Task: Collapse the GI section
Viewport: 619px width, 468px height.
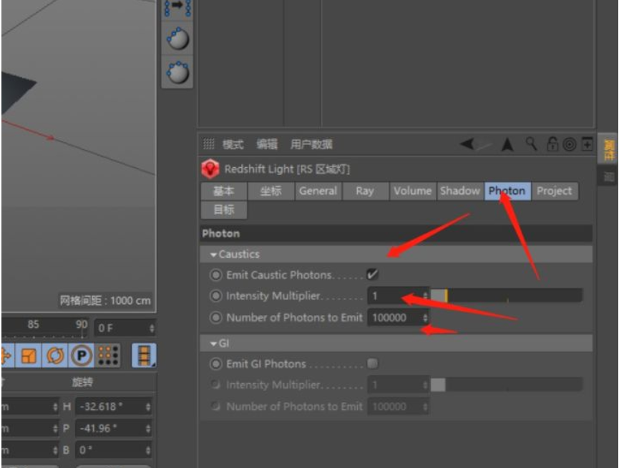Action: (x=214, y=344)
